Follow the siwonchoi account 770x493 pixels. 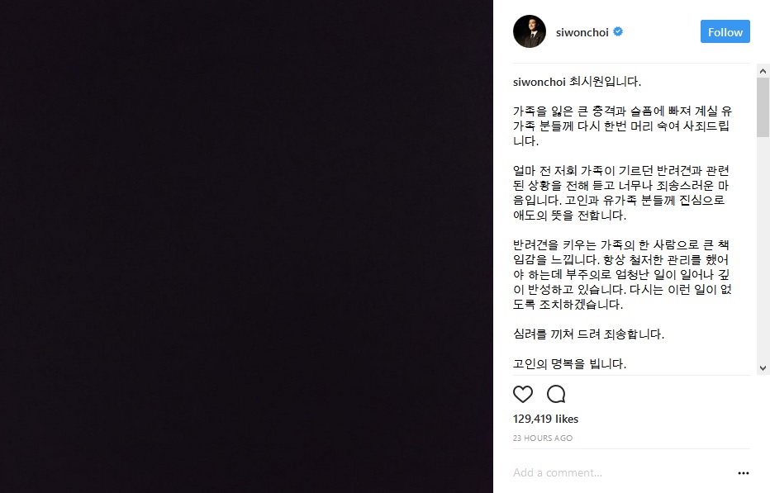pos(725,32)
